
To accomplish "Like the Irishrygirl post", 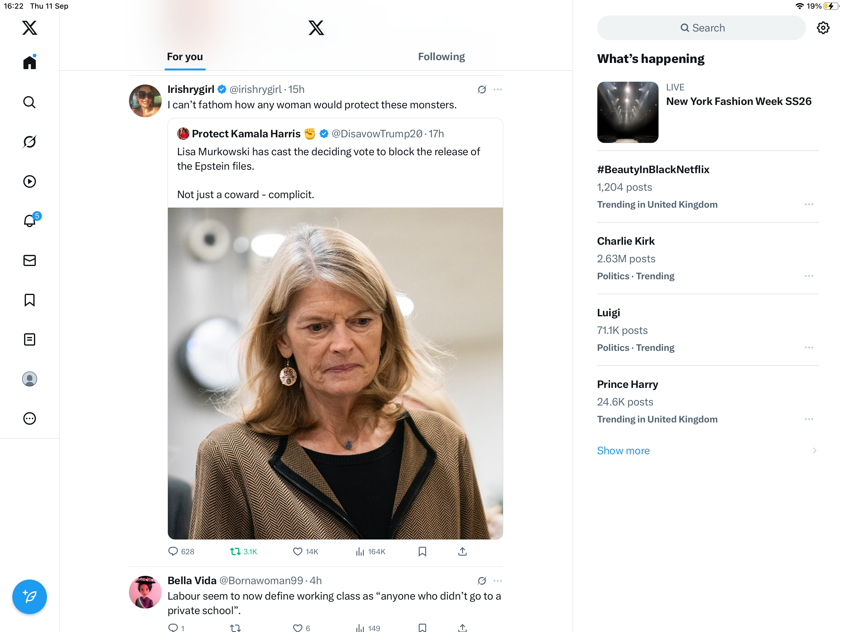I will coord(298,551).
